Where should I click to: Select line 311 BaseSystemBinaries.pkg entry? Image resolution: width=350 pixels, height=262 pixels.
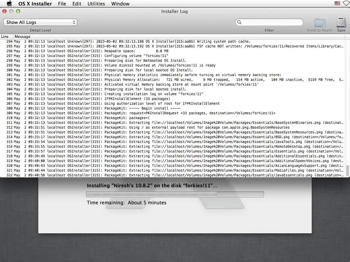tap(172, 122)
